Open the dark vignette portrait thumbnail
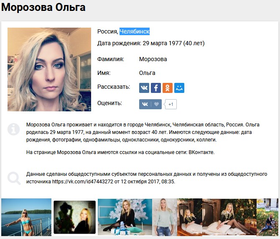280x239 pixels. [75, 217]
